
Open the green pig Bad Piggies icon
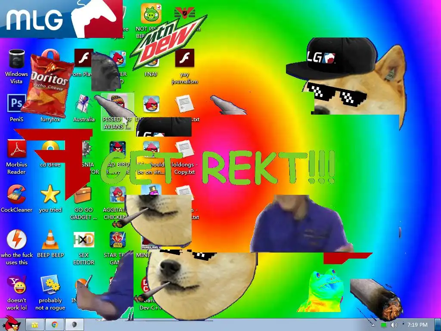(x=151, y=13)
